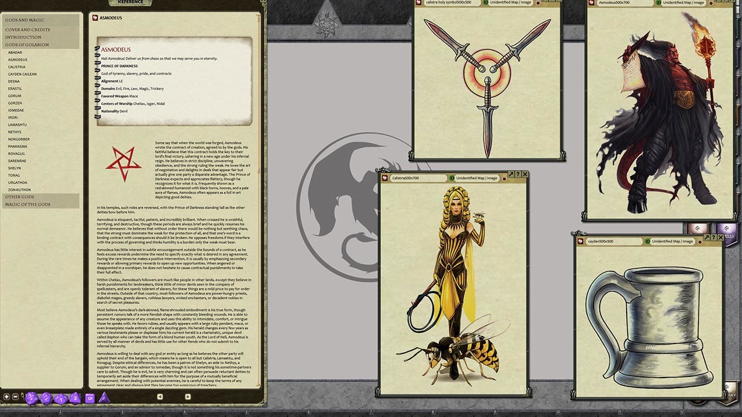
Task: Select Iomedae in god list
Action: point(16,110)
